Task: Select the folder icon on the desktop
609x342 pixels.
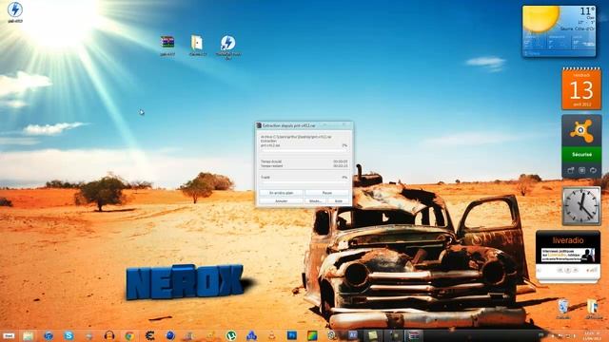Action: [x=197, y=46]
